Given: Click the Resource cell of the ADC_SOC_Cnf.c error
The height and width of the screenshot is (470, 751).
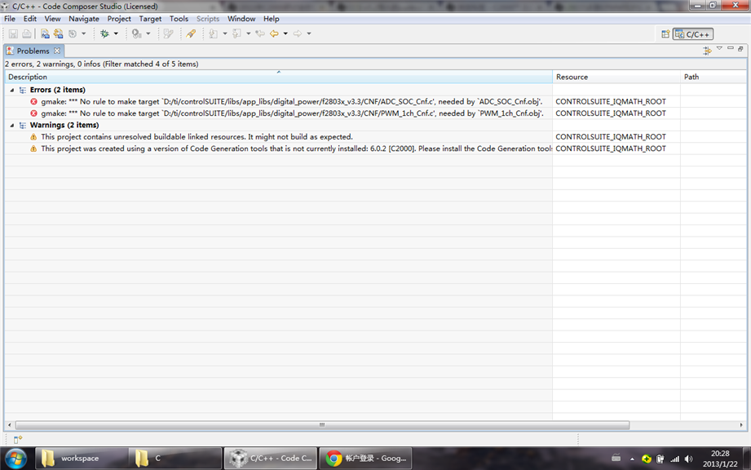Looking at the screenshot, I should point(616,101).
